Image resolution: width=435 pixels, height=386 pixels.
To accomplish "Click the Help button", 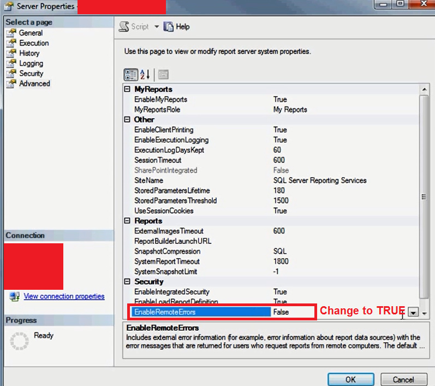I will [x=176, y=27].
